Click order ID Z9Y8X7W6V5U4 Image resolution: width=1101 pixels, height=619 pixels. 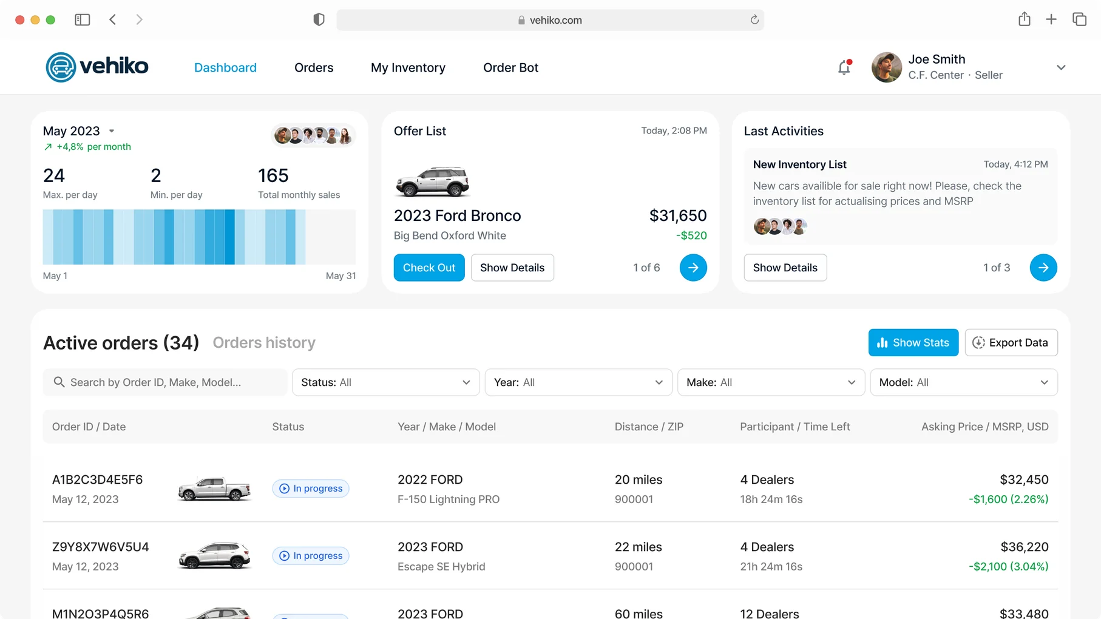pos(100,547)
